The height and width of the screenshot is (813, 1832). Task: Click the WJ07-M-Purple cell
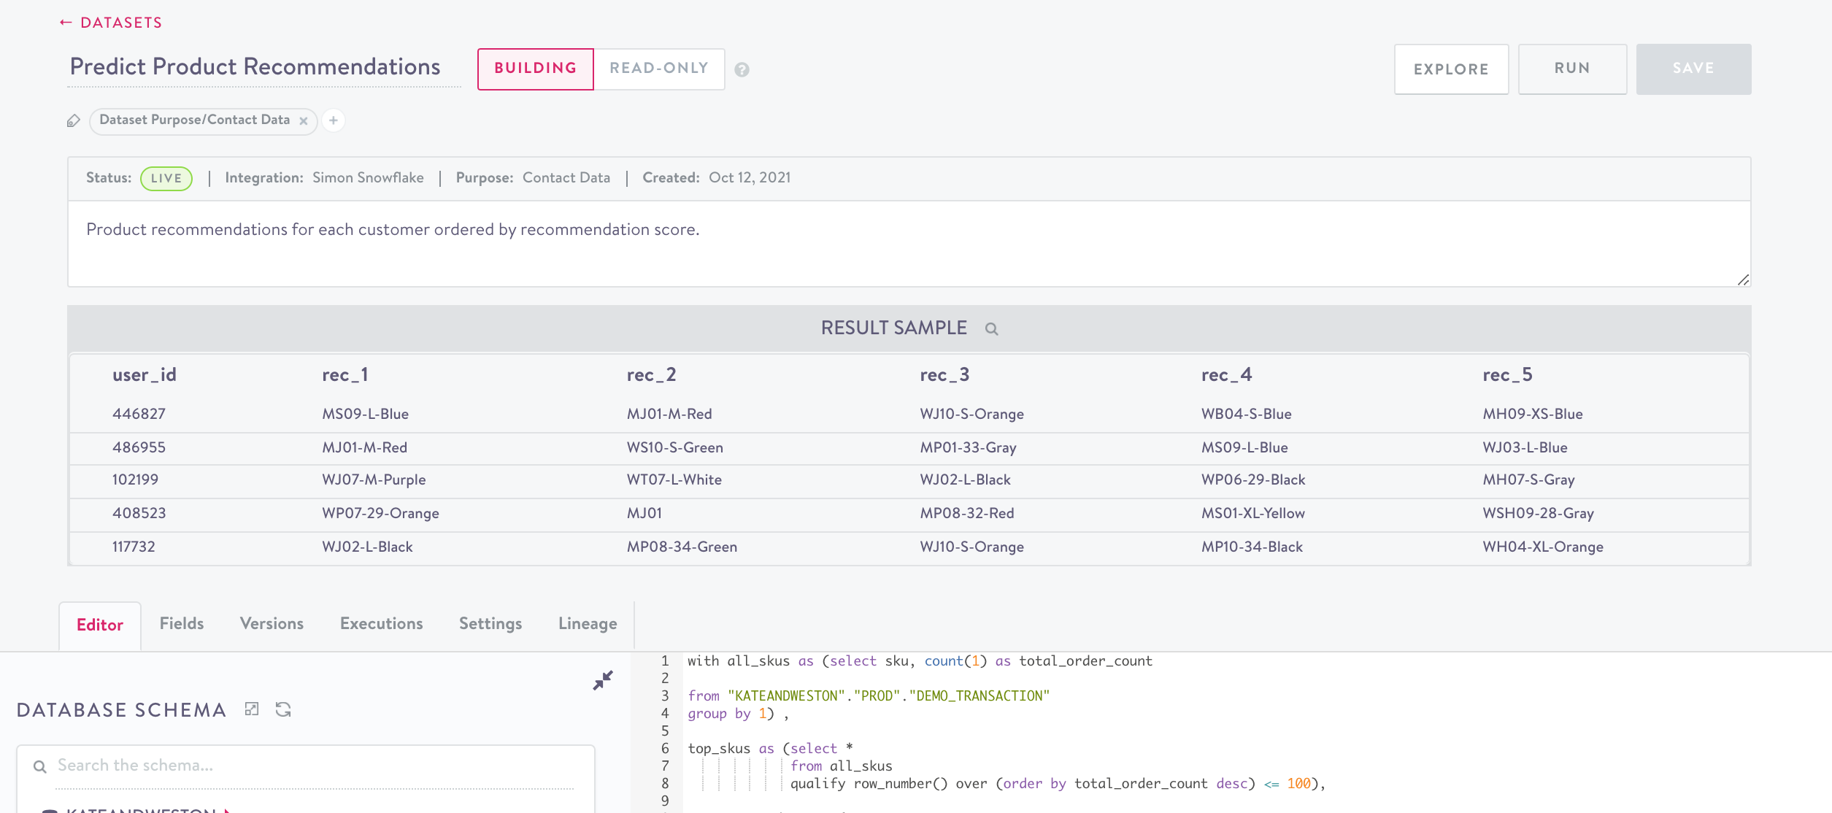click(x=374, y=479)
